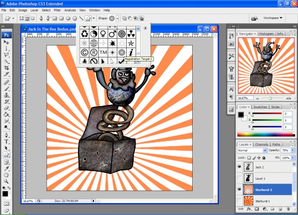Create a new layer via Layers panel icon
Screen dimensions: 298x215
click(x=280, y=209)
